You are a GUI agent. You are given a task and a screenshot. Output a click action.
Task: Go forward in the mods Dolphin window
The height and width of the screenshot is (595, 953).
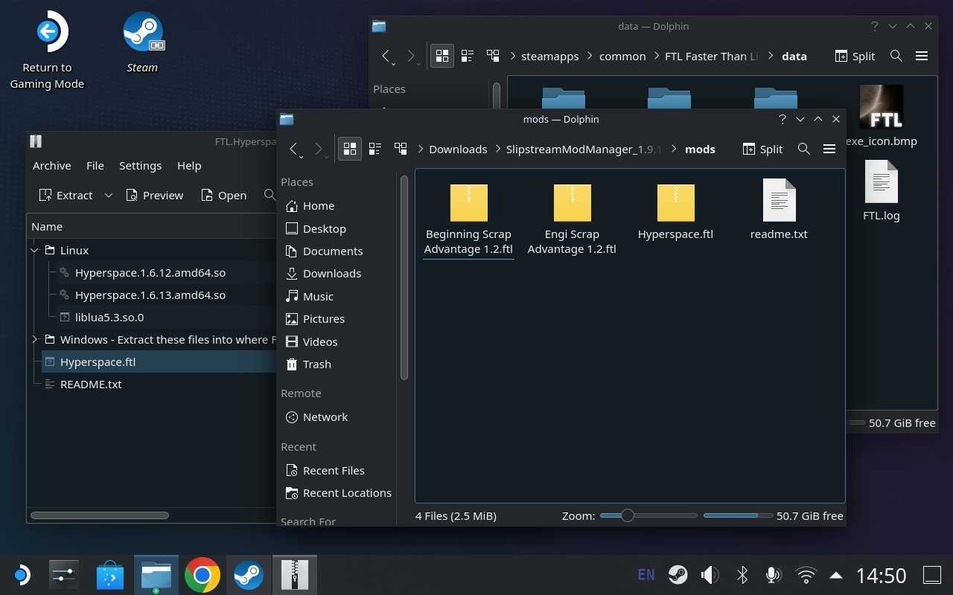pyautogui.click(x=319, y=149)
